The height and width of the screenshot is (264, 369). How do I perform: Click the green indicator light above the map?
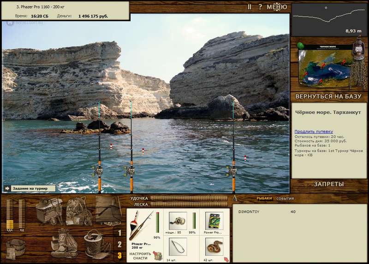300,45
